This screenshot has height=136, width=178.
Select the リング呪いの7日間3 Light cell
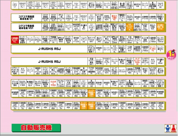click(x=130, y=5)
